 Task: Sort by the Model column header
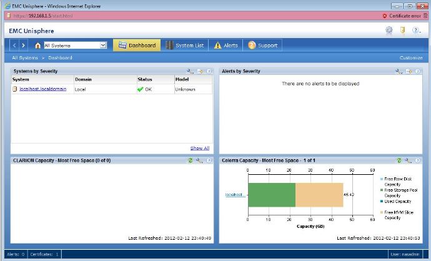[193, 79]
